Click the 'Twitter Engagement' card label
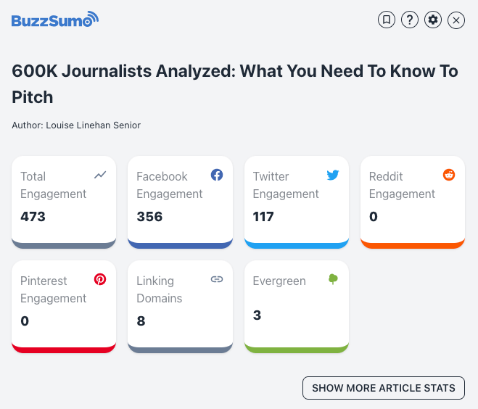The height and width of the screenshot is (409, 478). 286,186
